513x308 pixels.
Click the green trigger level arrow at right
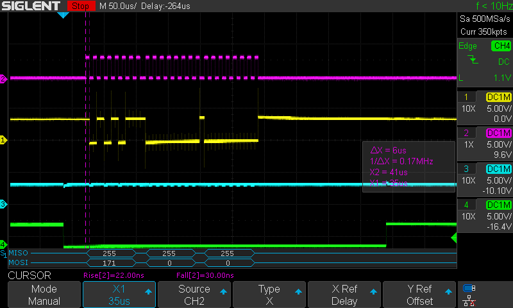pyautogui.click(x=454, y=237)
